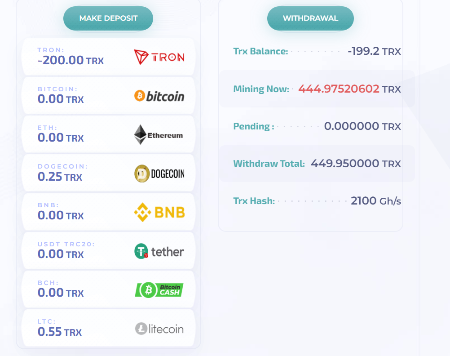Click the BCH 0.00 TRX amount
450x356 pixels.
click(61, 293)
